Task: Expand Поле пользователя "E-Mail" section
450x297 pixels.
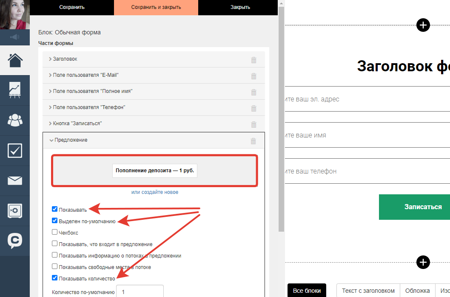Action: pos(154,76)
